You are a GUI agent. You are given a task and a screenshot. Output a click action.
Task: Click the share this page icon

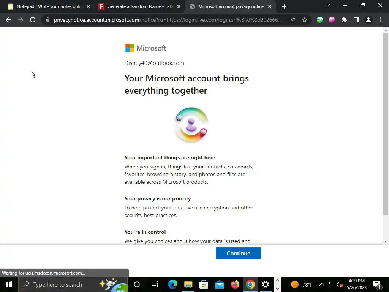(293, 20)
